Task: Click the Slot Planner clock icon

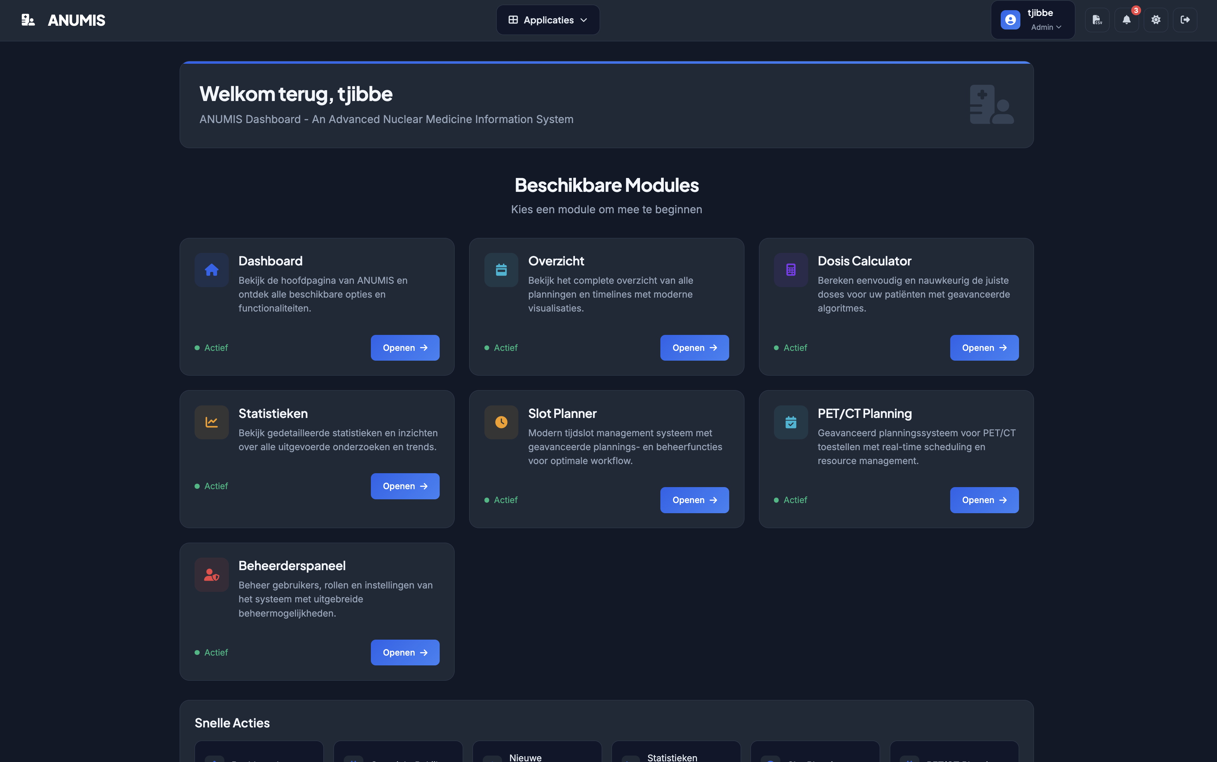Action: point(501,422)
